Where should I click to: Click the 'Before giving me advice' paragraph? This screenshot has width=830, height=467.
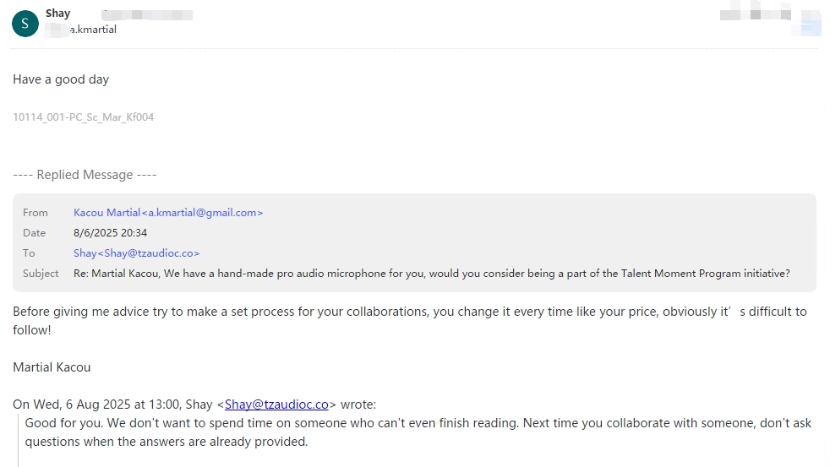click(x=410, y=321)
